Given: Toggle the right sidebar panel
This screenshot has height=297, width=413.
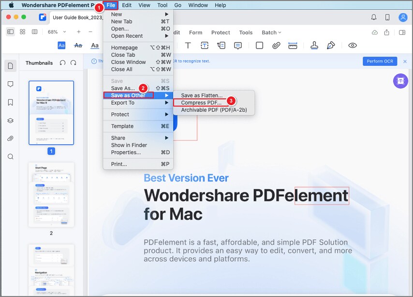Looking at the screenshot, I should tap(402, 32).
